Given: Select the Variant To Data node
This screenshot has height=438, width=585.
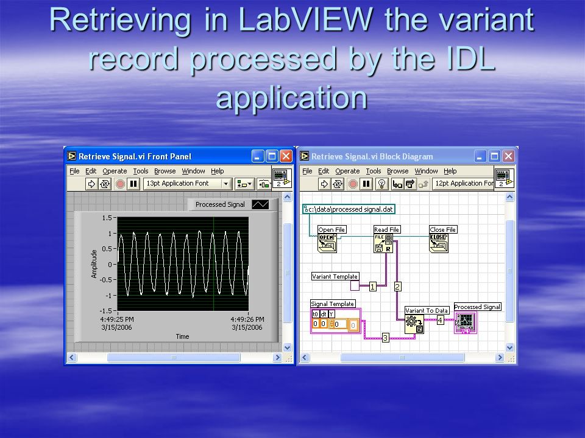Looking at the screenshot, I should [414, 324].
